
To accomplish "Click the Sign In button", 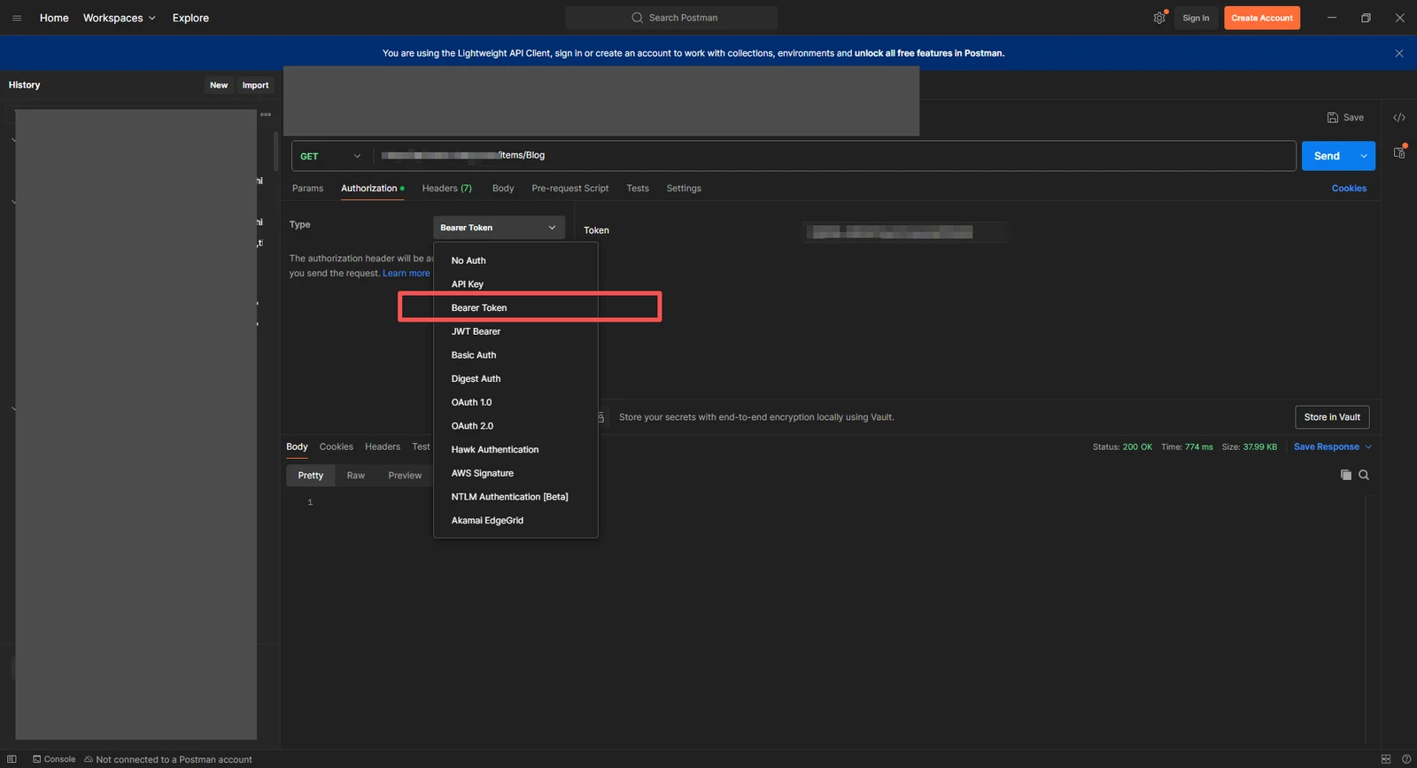I will coord(1196,18).
